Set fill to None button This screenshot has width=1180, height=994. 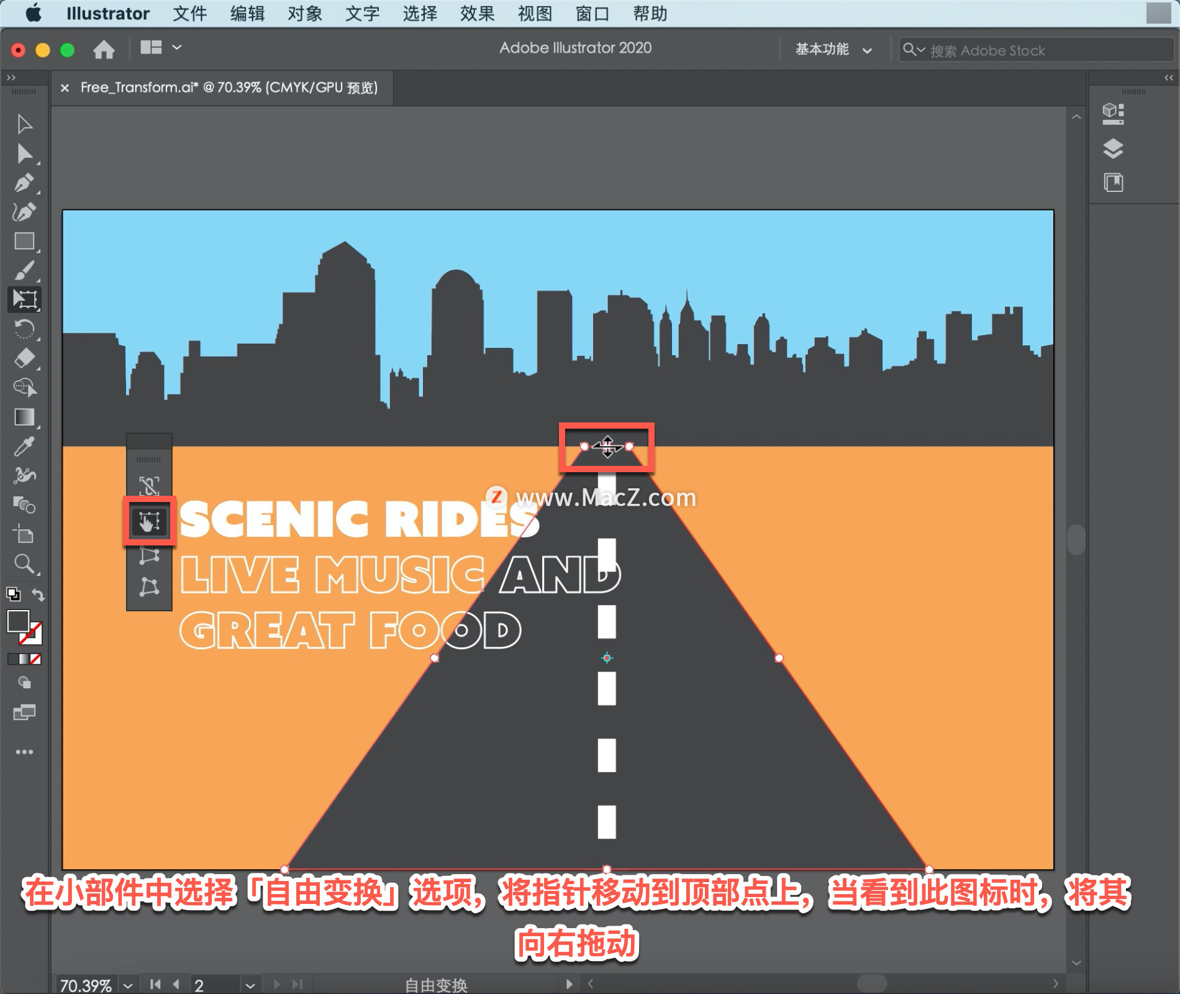click(x=36, y=659)
